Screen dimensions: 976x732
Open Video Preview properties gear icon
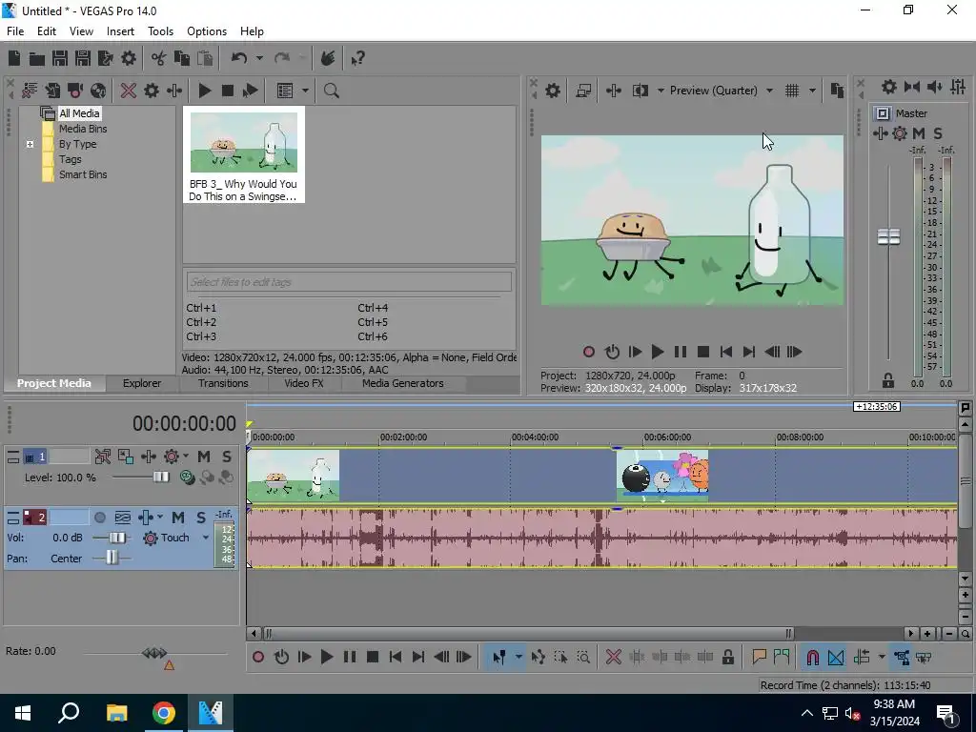553,91
